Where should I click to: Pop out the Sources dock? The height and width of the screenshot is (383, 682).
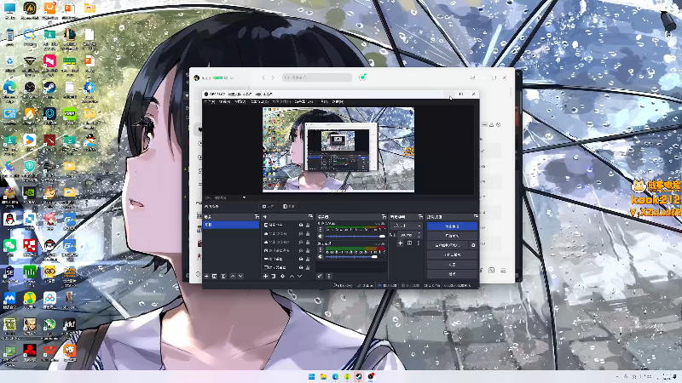pos(310,216)
